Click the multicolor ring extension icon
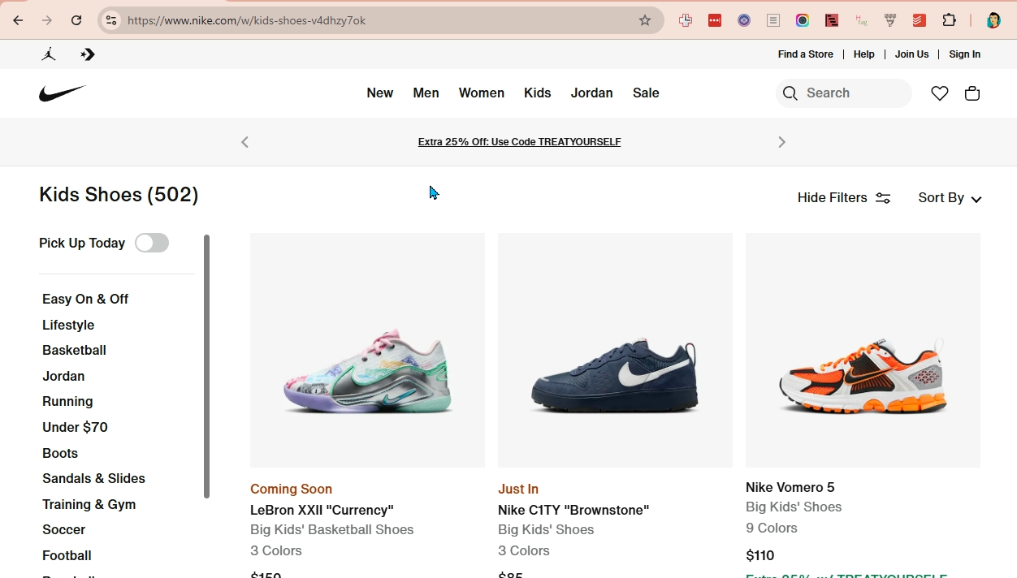 (x=803, y=20)
